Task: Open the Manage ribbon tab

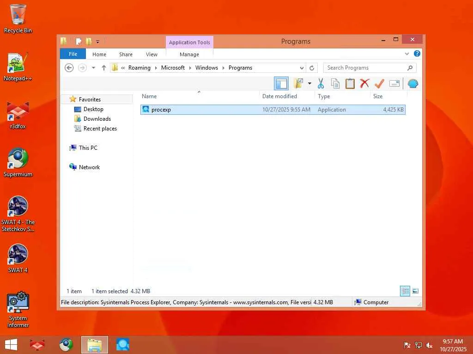Action: tap(189, 54)
